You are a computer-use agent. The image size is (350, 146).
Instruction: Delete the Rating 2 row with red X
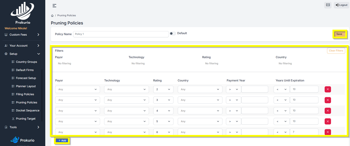(328, 89)
